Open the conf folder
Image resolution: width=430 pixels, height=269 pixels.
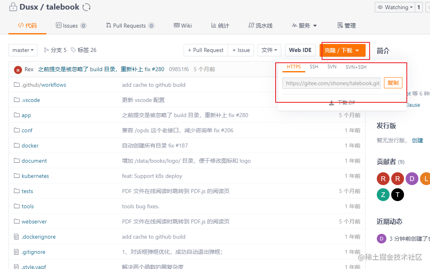[27, 130]
